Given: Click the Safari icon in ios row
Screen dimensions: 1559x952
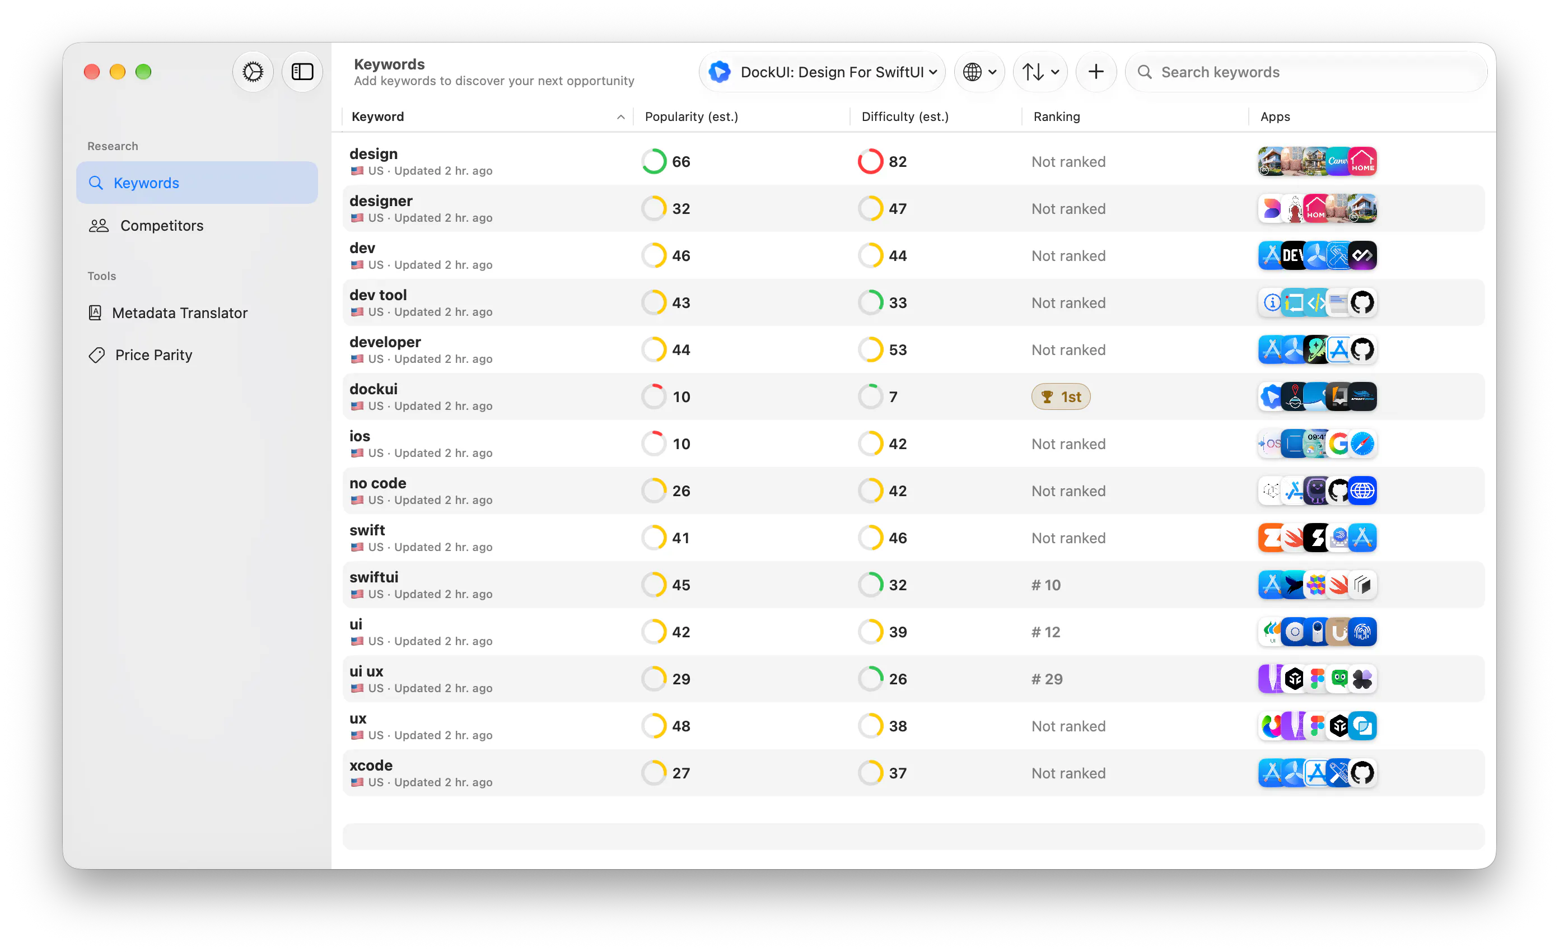Looking at the screenshot, I should click(1362, 444).
